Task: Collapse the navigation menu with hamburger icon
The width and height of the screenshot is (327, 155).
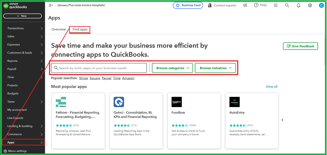Action: [x=51, y=5]
